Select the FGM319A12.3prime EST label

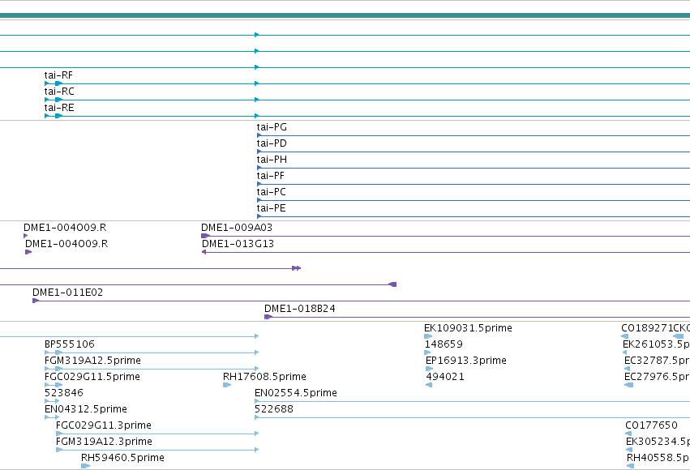coord(104,442)
